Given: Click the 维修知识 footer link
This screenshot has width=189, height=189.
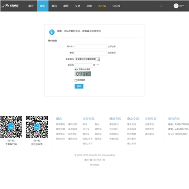Looking at the screenshot, I should click(x=60, y=134).
